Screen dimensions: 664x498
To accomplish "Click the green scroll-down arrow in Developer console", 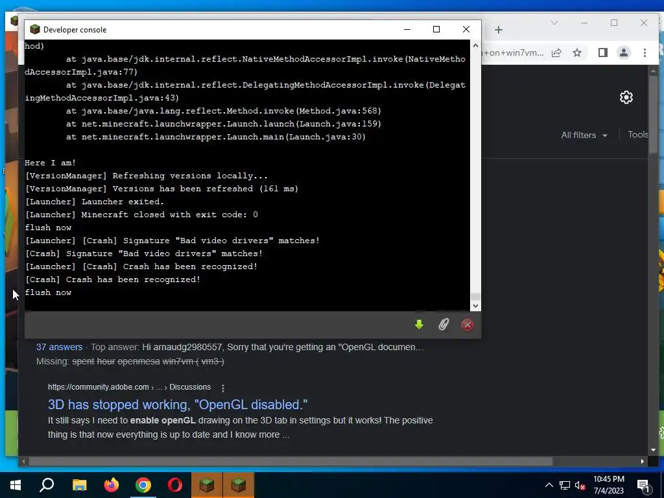I will 419,325.
